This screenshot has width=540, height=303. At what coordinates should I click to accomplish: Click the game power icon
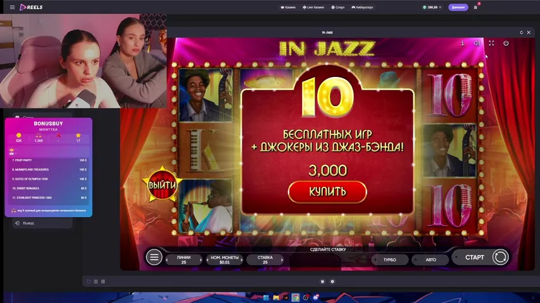click(x=506, y=44)
